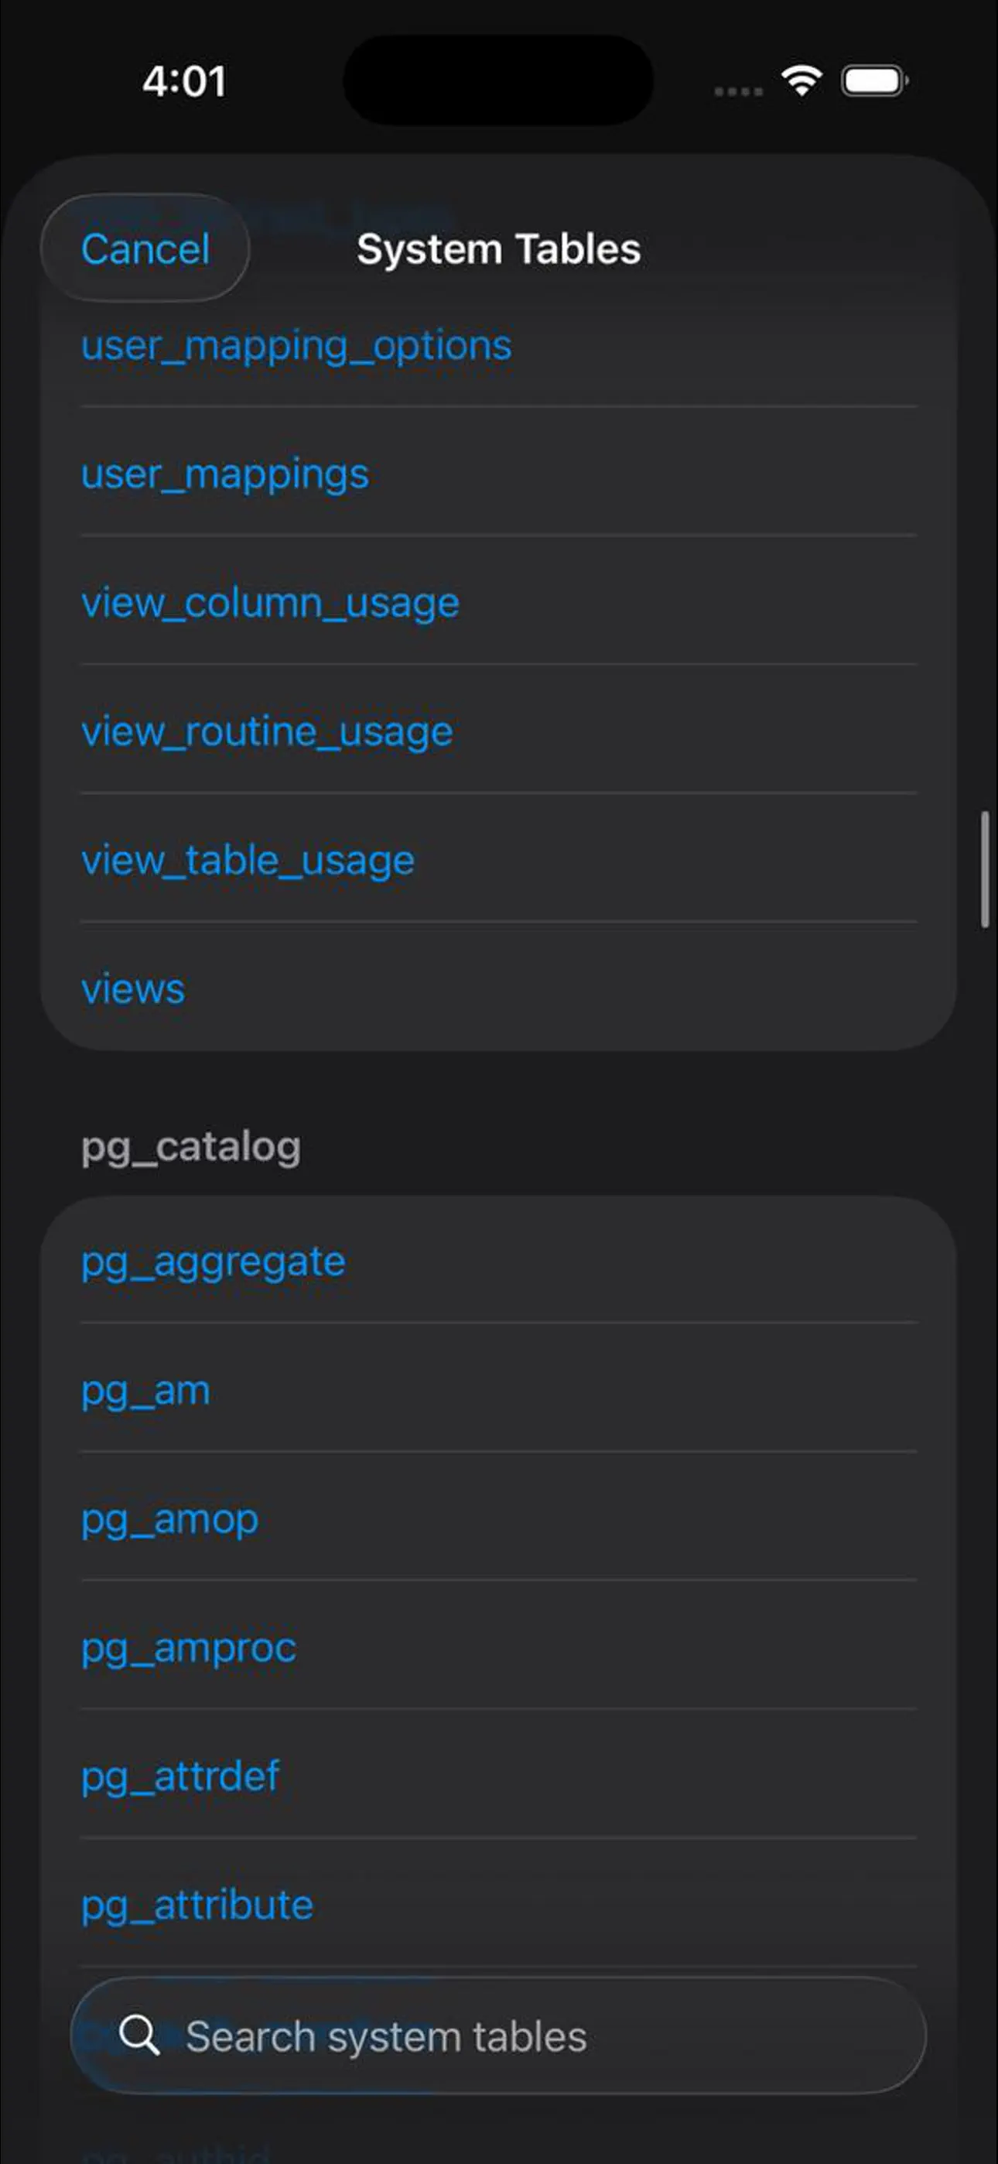The height and width of the screenshot is (2164, 998).
Task: Open the view_routine_usage entry
Action: [x=266, y=731]
